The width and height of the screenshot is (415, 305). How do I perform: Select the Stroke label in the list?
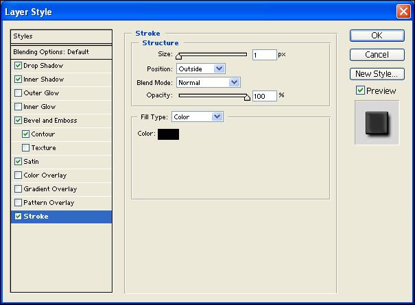pos(36,217)
